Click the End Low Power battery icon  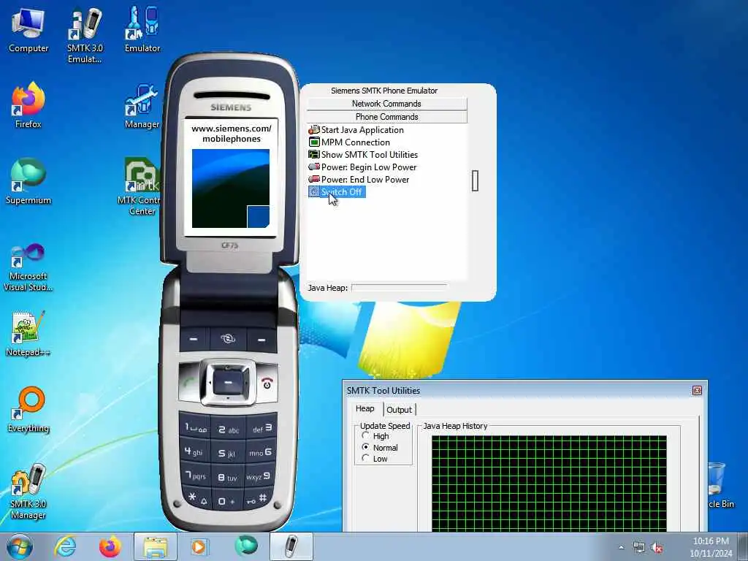(x=314, y=180)
